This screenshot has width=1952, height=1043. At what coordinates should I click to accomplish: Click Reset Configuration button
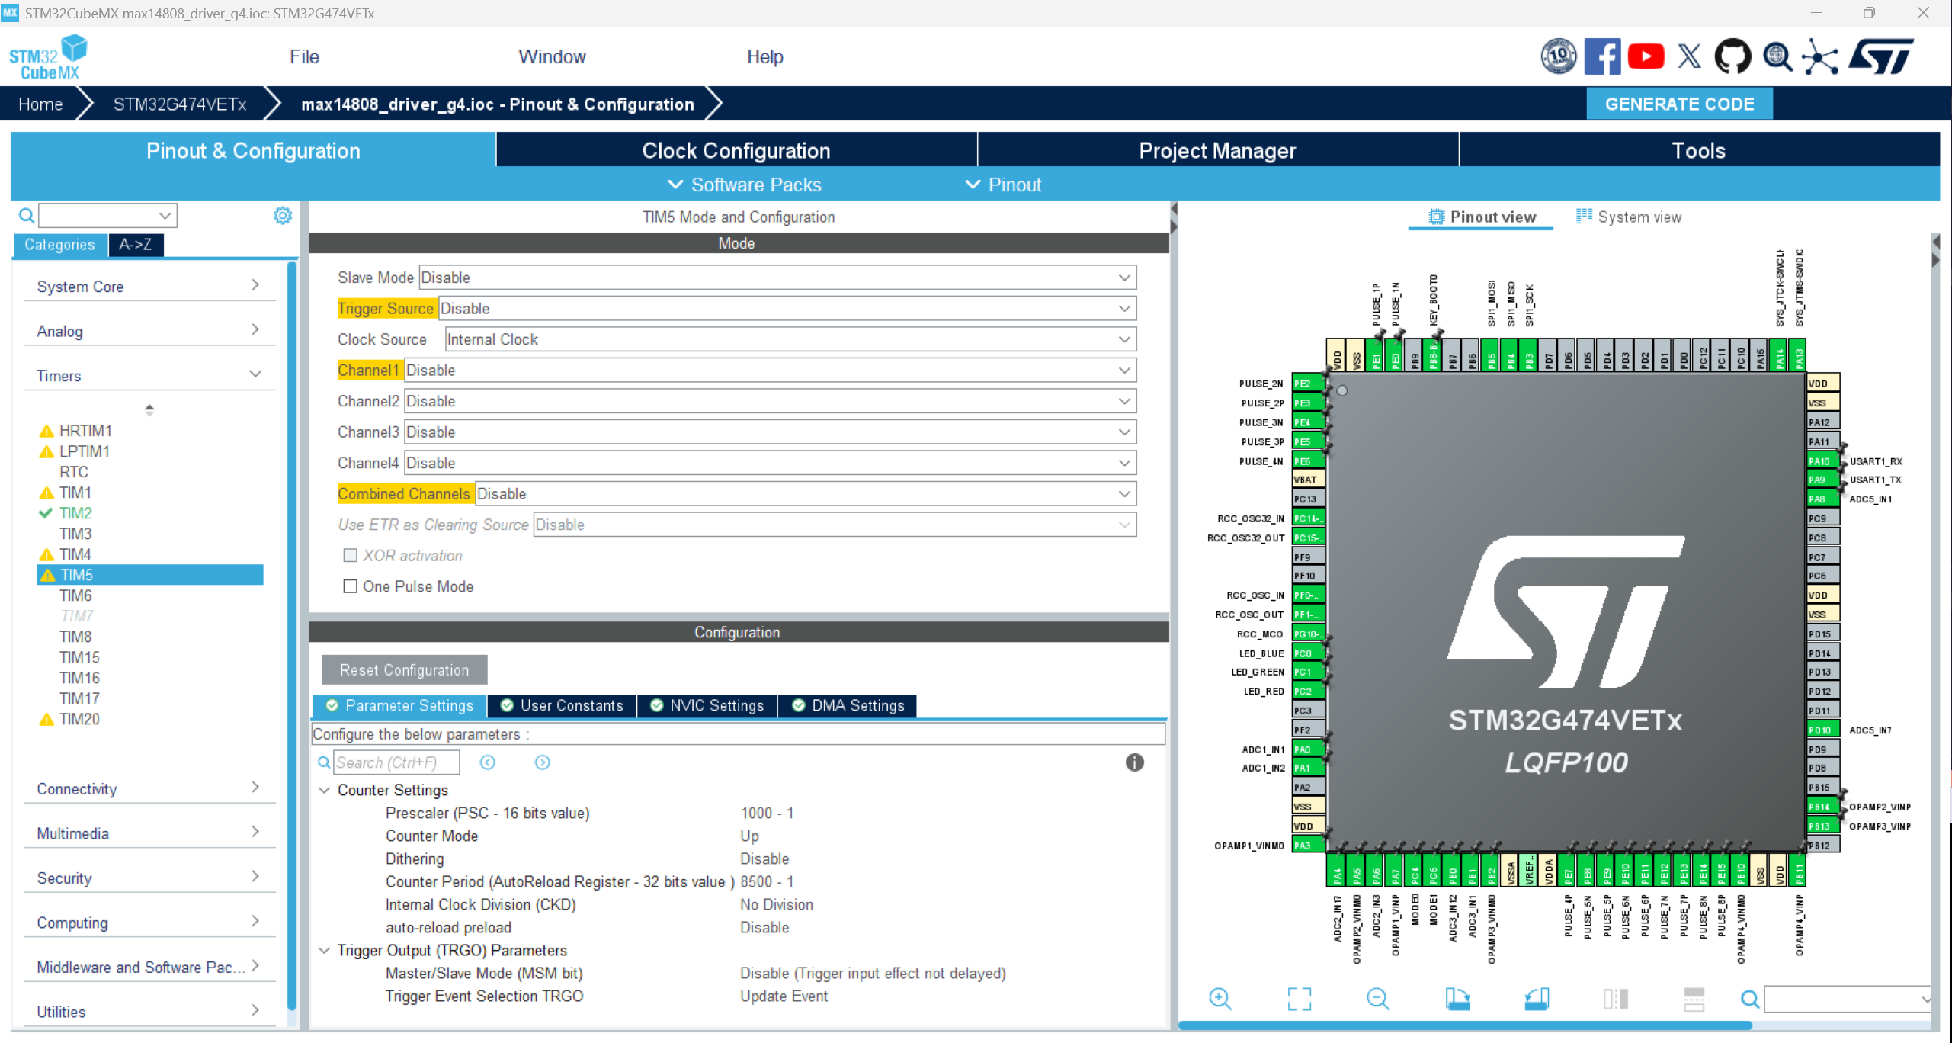(404, 670)
